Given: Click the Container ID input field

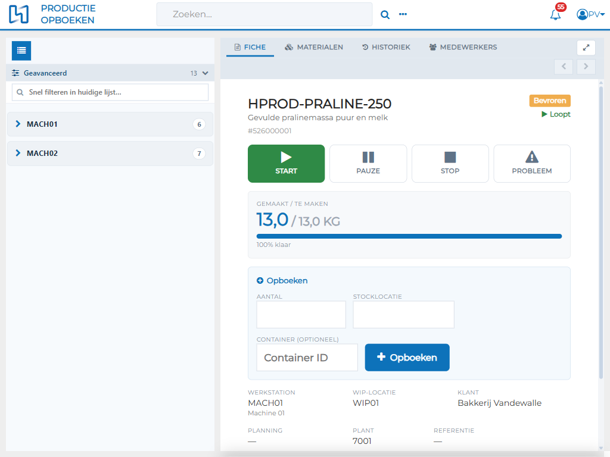Looking at the screenshot, I should point(307,358).
